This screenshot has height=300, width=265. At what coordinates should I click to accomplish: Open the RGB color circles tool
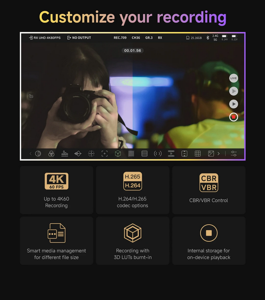(x=51, y=154)
